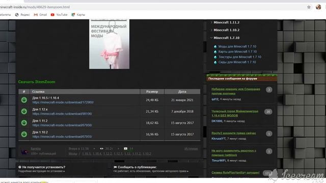Click reply count badge 3 on first forum post
Image resolution: width=326 pixels, height=183 pixels.
tap(269, 89)
